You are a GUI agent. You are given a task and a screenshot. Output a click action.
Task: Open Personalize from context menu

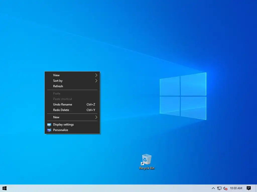(72, 130)
